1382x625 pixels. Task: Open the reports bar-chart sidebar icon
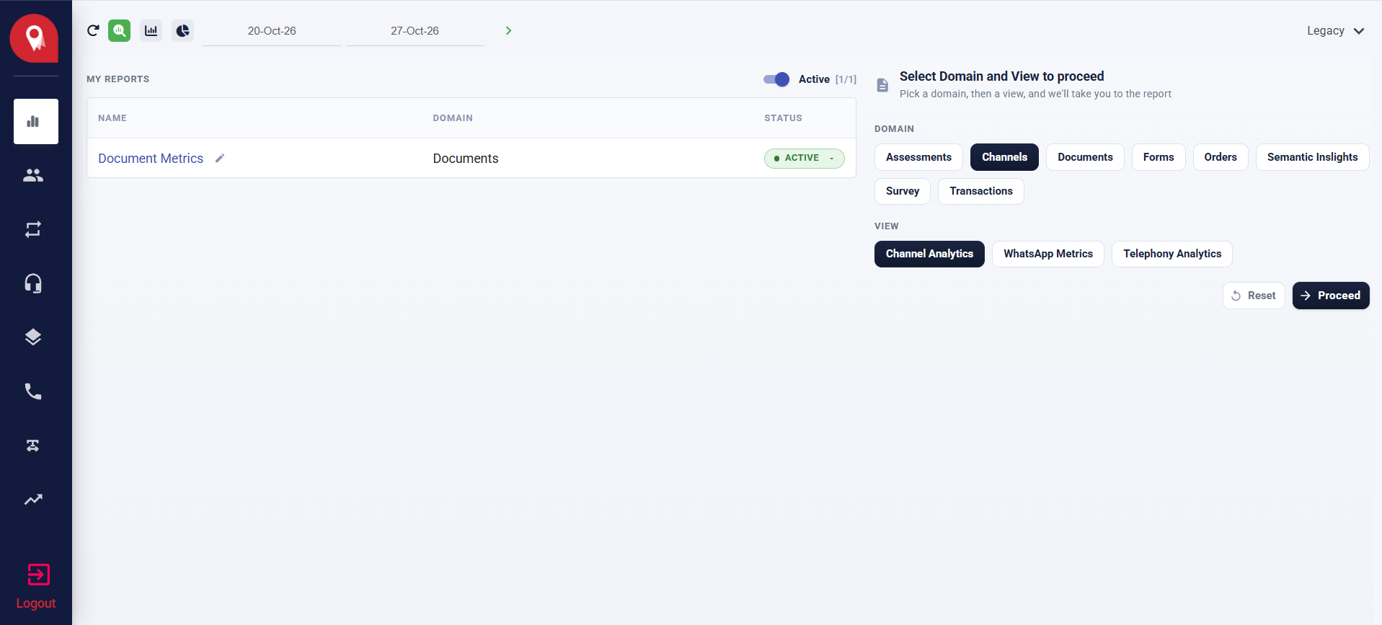point(36,121)
